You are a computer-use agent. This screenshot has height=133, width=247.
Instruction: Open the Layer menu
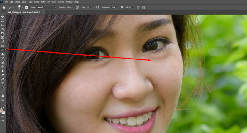[24, 2]
